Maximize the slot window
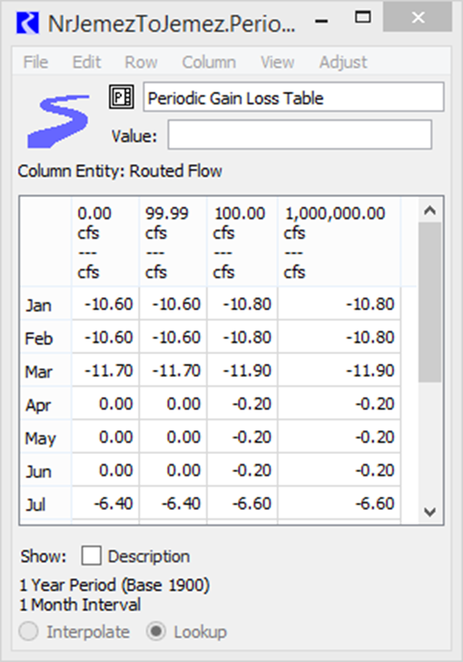This screenshot has height=662, width=463. 363,19
